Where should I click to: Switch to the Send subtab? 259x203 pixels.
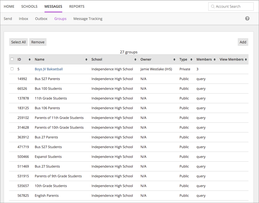8,19
